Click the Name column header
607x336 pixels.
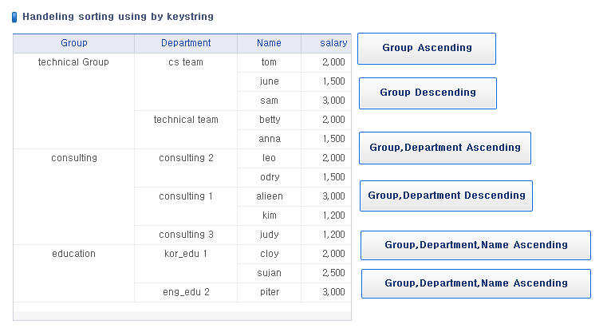pyautogui.click(x=269, y=43)
